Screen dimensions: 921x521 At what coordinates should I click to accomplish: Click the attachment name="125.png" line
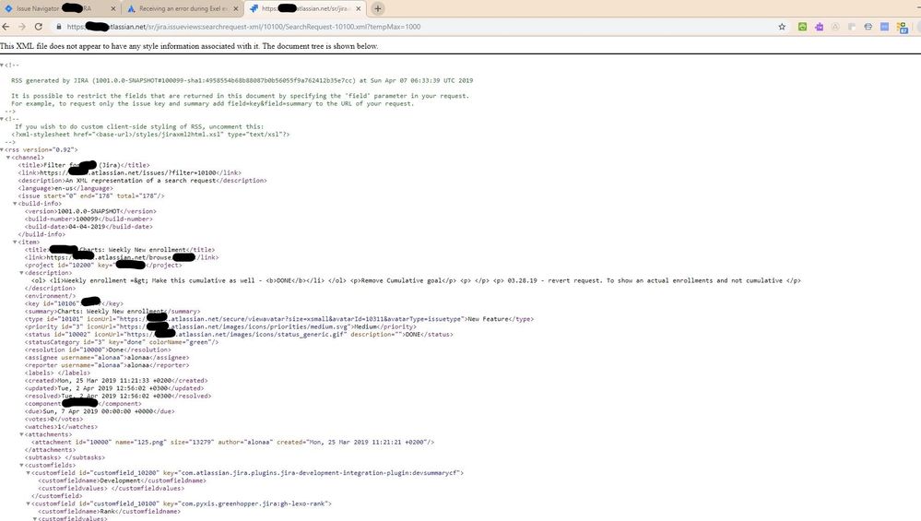tap(232, 442)
